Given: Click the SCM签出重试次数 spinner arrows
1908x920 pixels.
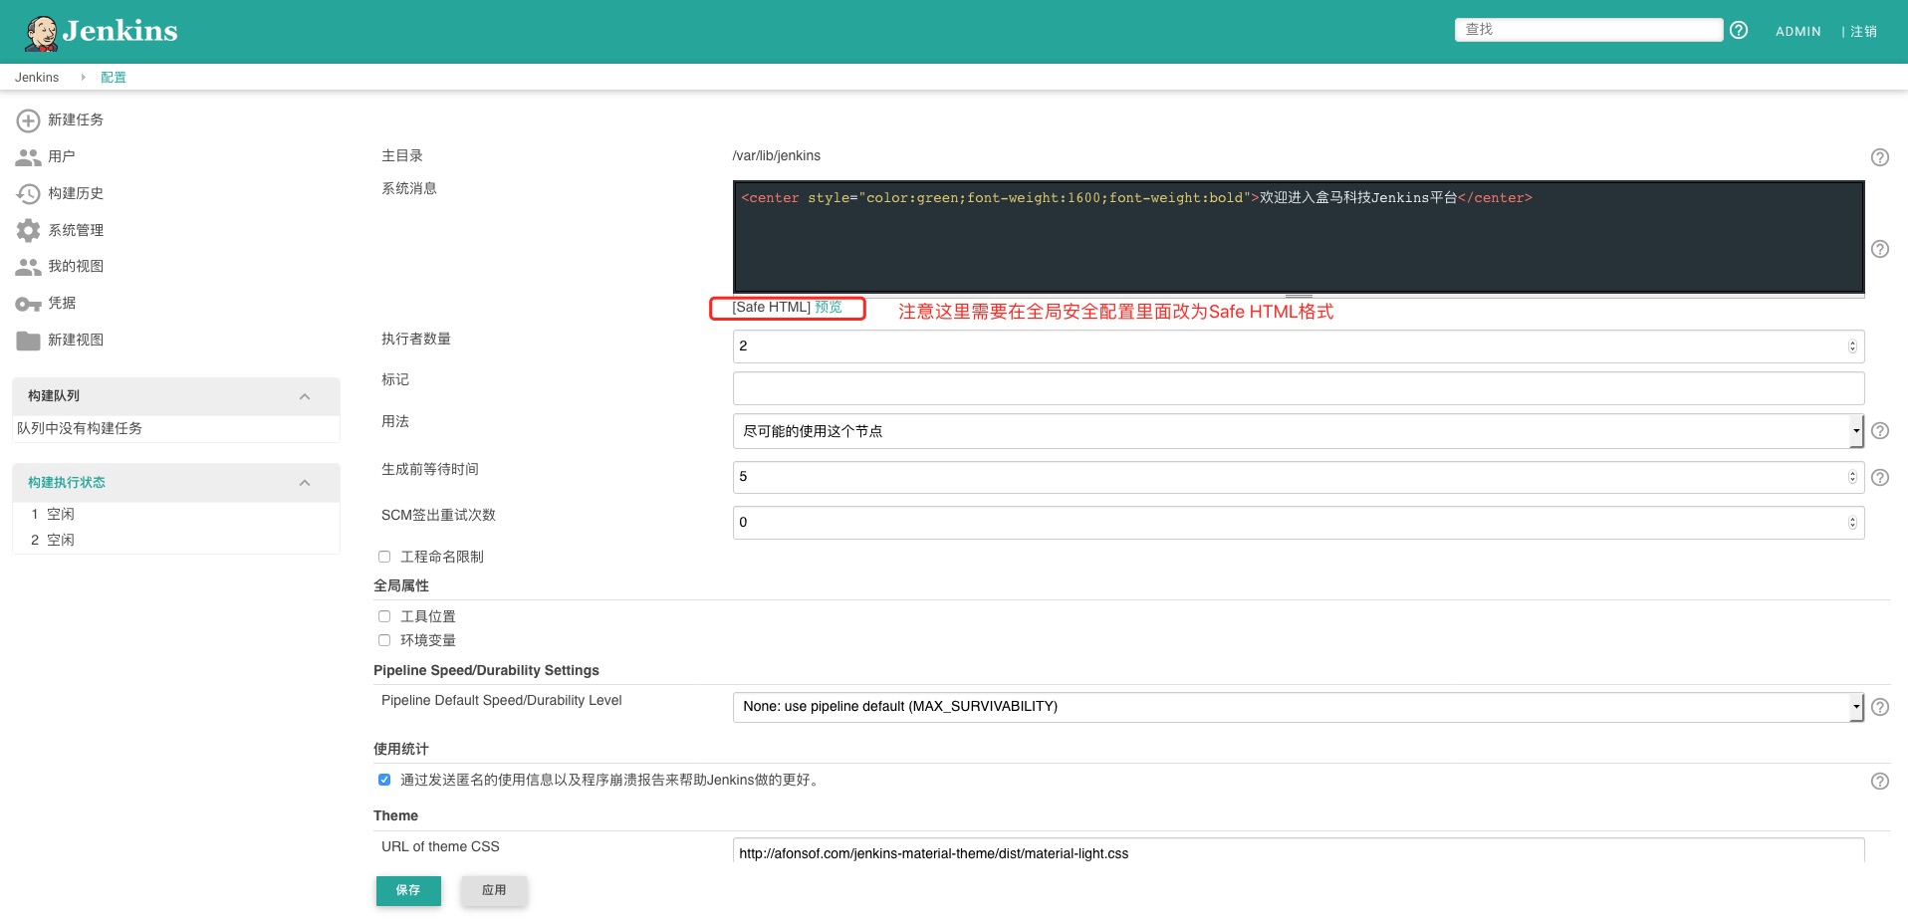Looking at the screenshot, I should [x=1852, y=523].
